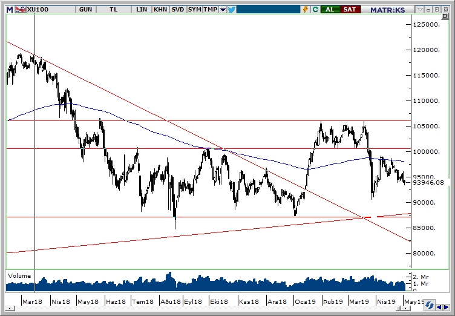
Task: Click the green C refresh icon
Action: [x=315, y=10]
